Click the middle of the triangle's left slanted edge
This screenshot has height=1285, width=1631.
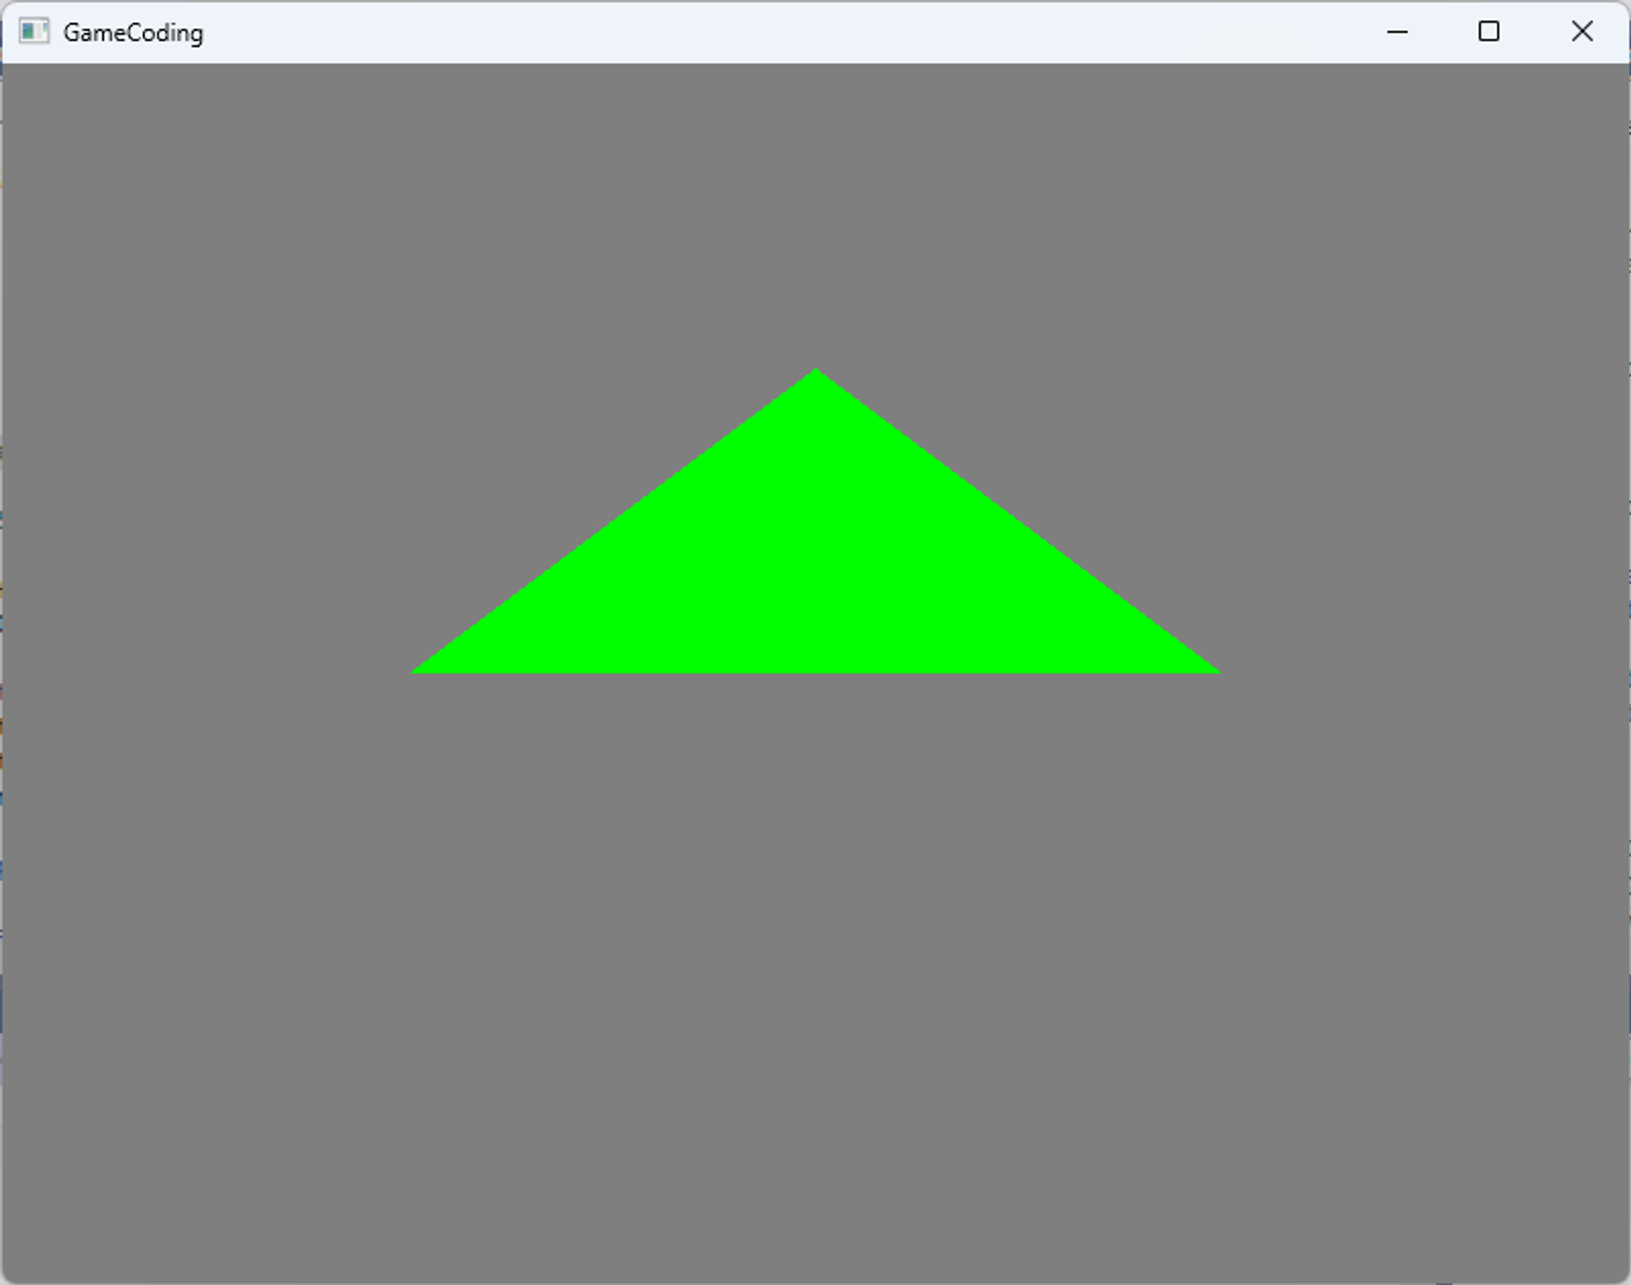click(x=615, y=522)
